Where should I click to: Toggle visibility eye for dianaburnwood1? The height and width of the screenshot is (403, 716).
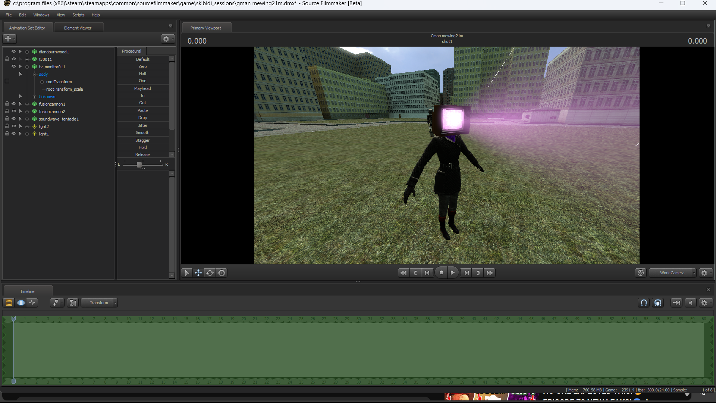[14, 51]
